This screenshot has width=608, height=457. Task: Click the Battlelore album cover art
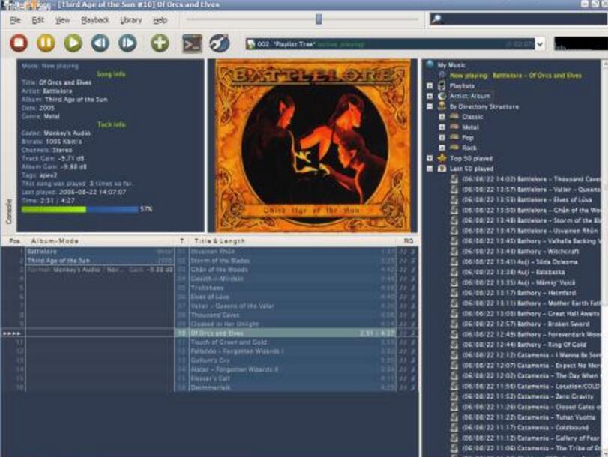point(313,146)
